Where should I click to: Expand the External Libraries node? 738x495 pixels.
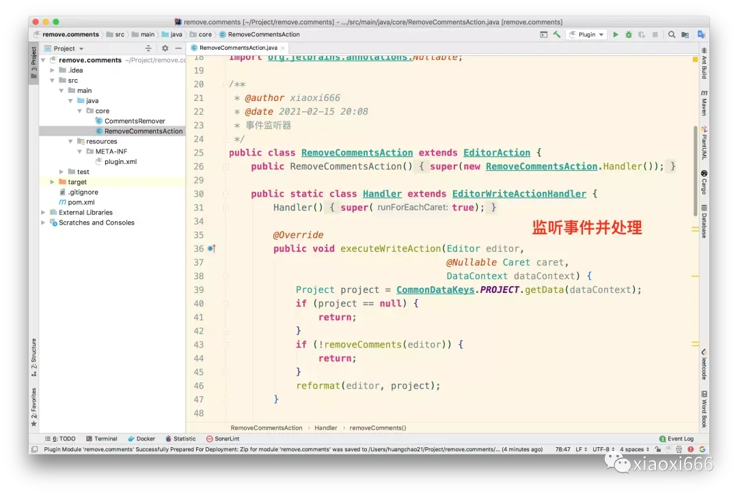42,212
